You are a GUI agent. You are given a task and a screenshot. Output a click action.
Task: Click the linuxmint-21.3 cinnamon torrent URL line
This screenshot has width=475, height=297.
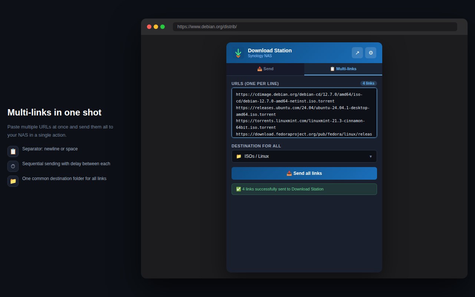(301, 124)
